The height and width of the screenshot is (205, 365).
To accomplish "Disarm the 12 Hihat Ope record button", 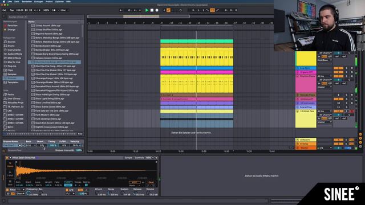I will pos(352,112).
